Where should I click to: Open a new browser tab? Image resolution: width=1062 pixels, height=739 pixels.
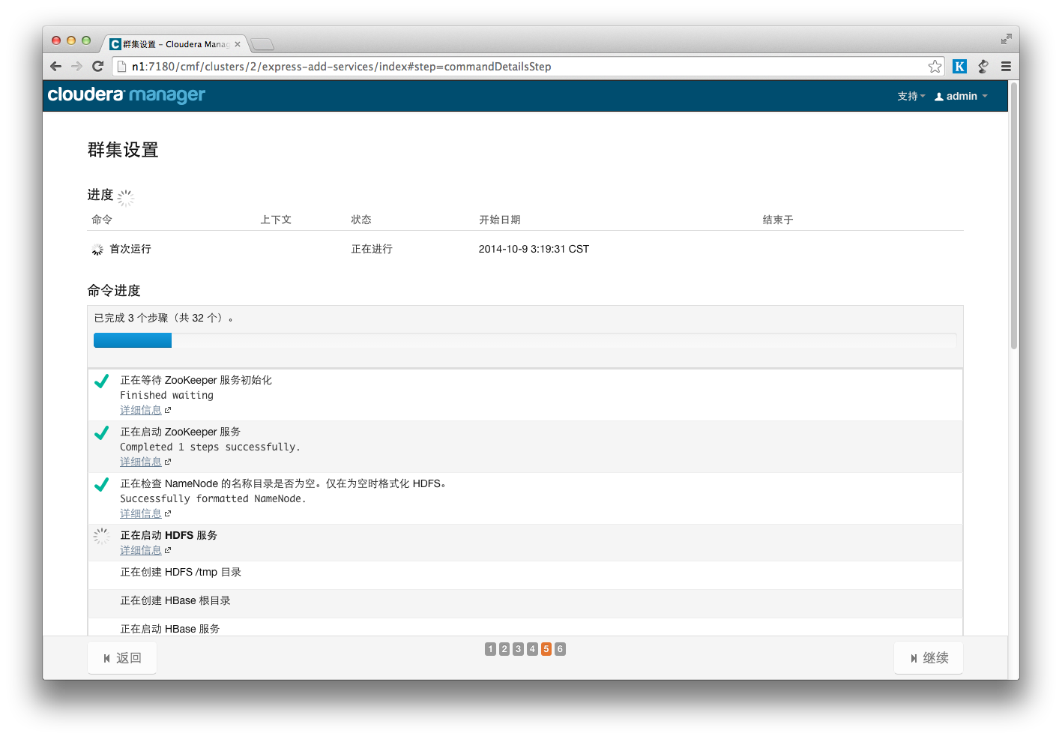(x=262, y=44)
